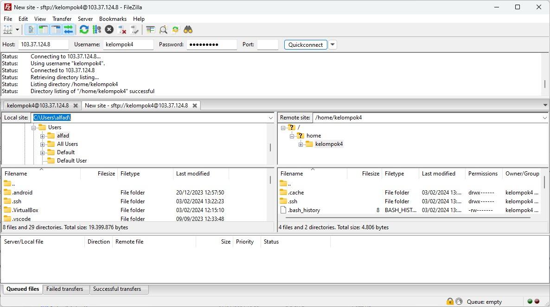Image resolution: width=550 pixels, height=307 pixels.
Task: Click the speed limits status icon
Action: [459, 301]
